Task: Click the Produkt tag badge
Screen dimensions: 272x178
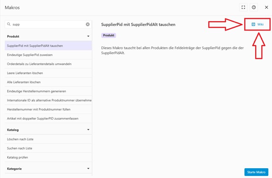Action: coord(109,36)
